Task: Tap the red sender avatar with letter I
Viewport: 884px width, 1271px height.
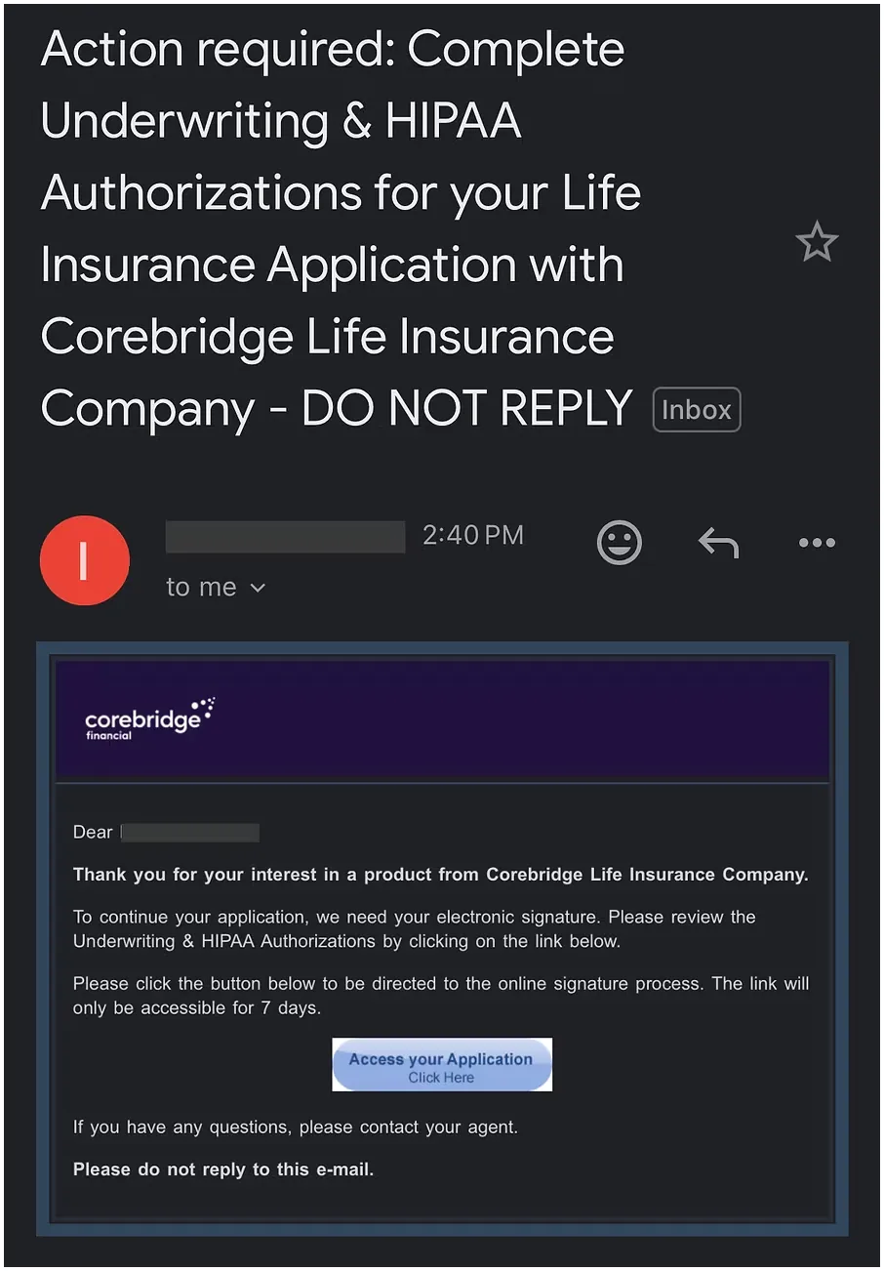Action: click(85, 560)
